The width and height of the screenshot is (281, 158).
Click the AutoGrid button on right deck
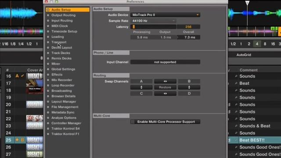[x=244, y=55]
